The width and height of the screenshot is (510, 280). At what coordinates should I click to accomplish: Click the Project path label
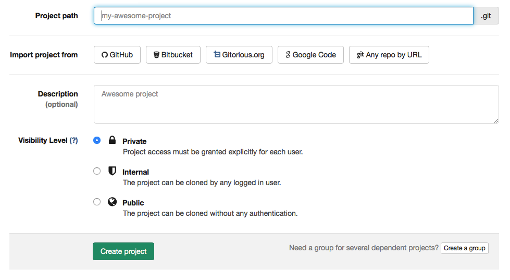[57, 16]
